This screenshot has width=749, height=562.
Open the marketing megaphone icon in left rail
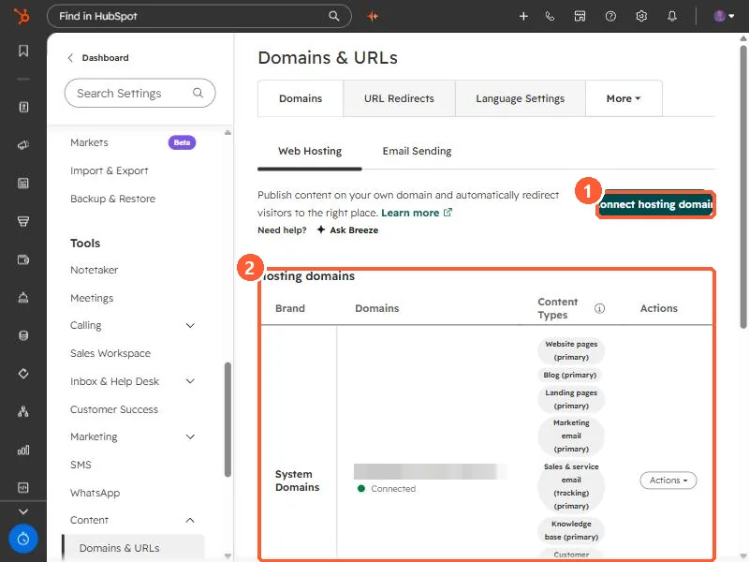(x=23, y=145)
